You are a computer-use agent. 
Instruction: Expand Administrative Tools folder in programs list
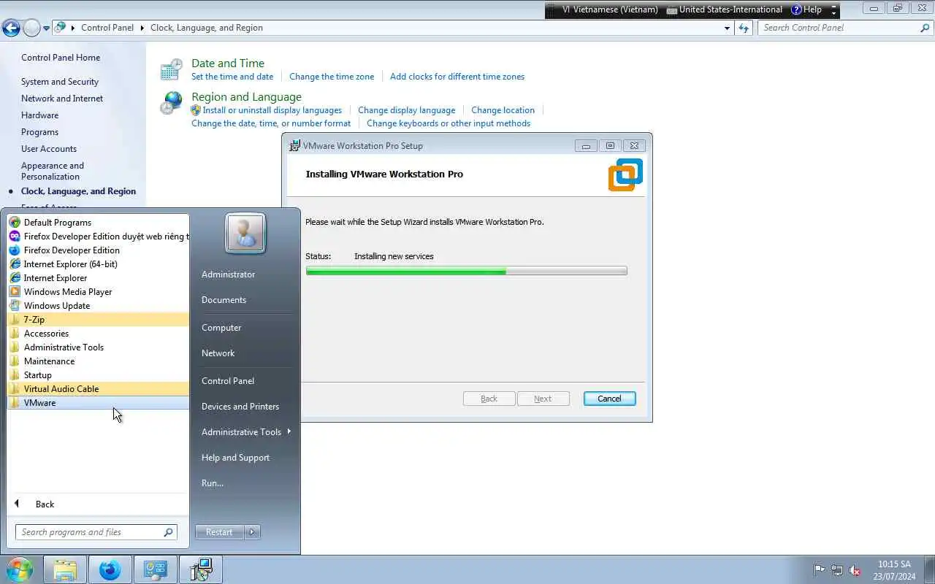click(x=98, y=347)
